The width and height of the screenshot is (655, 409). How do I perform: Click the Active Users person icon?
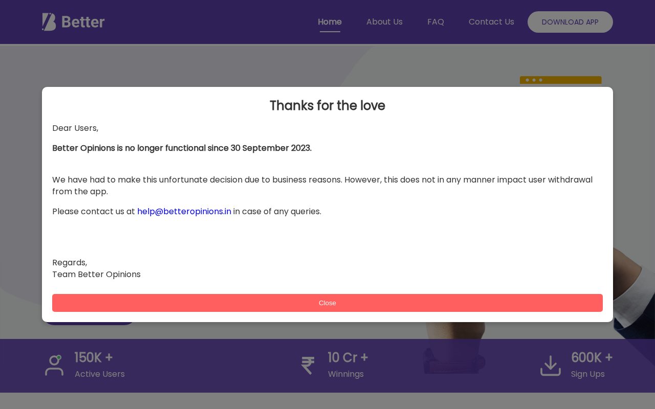(54, 366)
